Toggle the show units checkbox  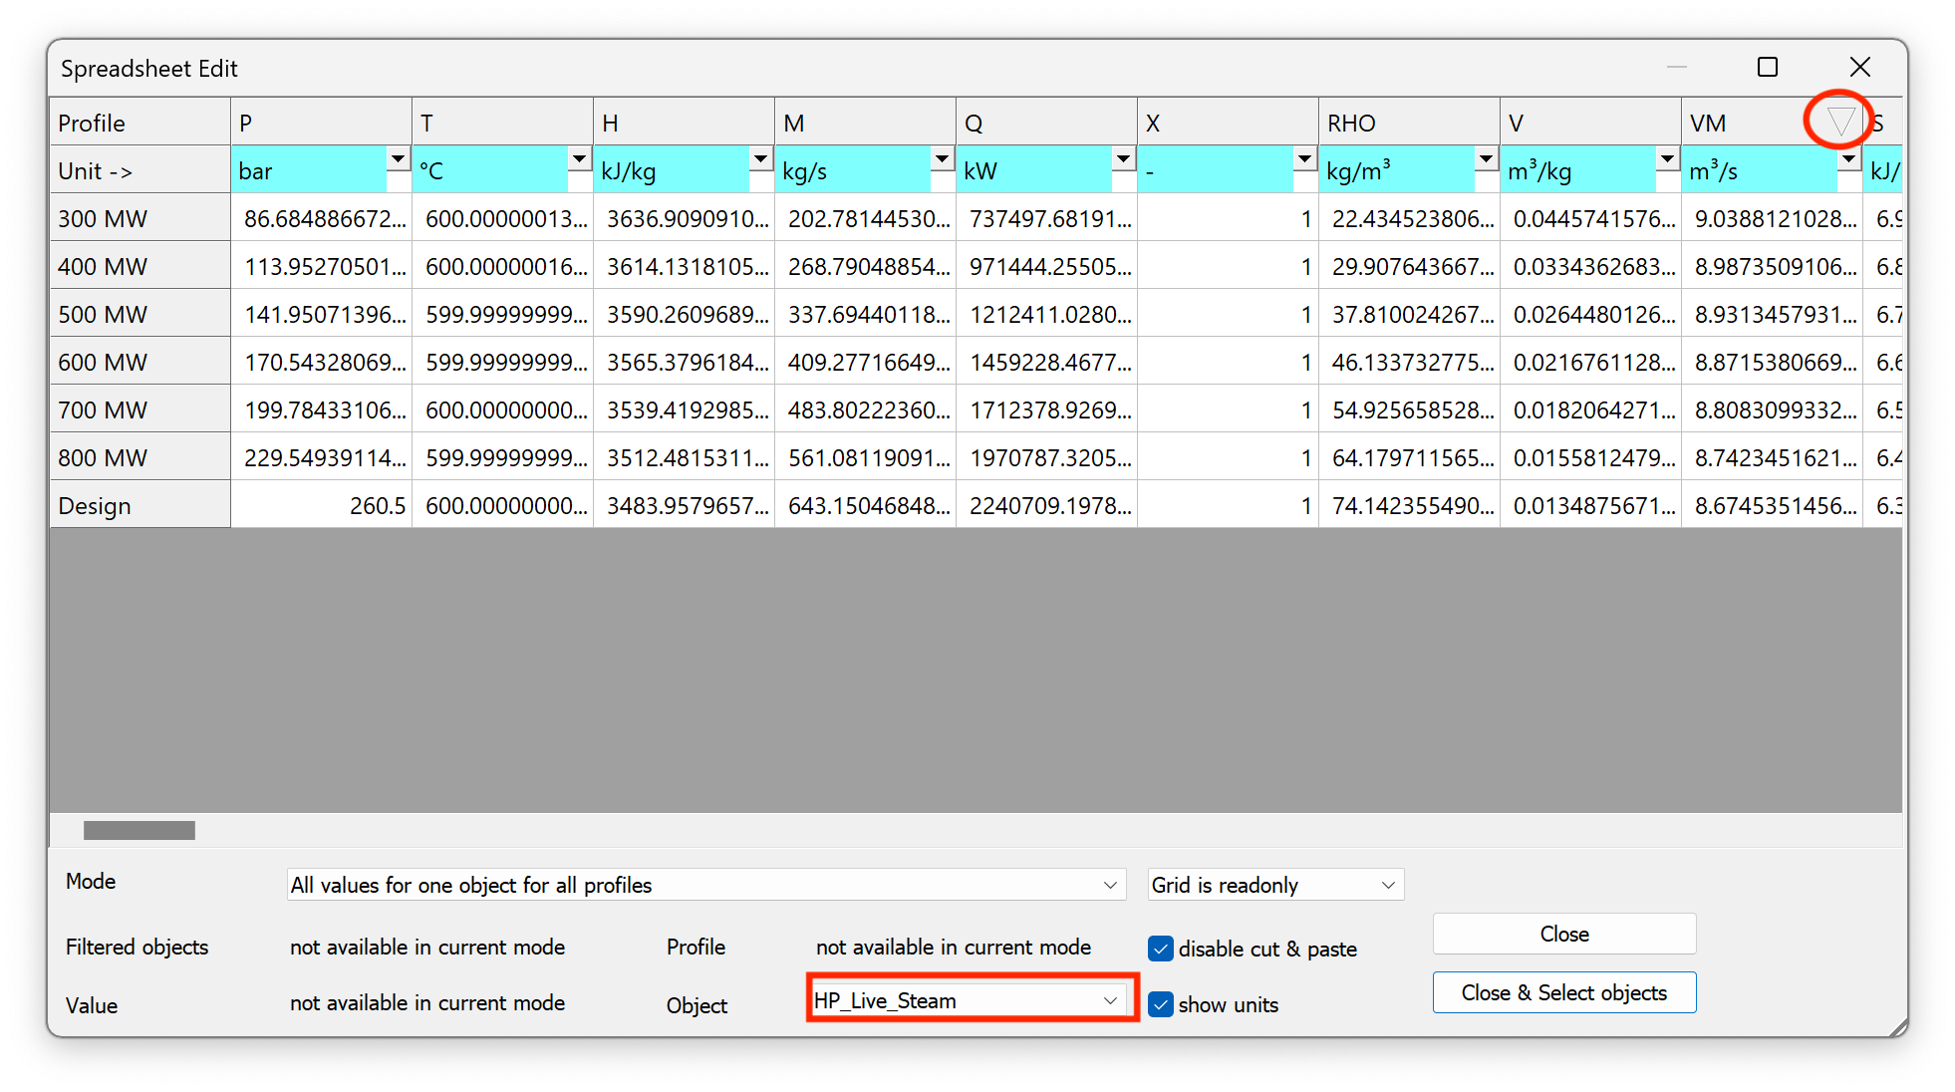(x=1161, y=1004)
